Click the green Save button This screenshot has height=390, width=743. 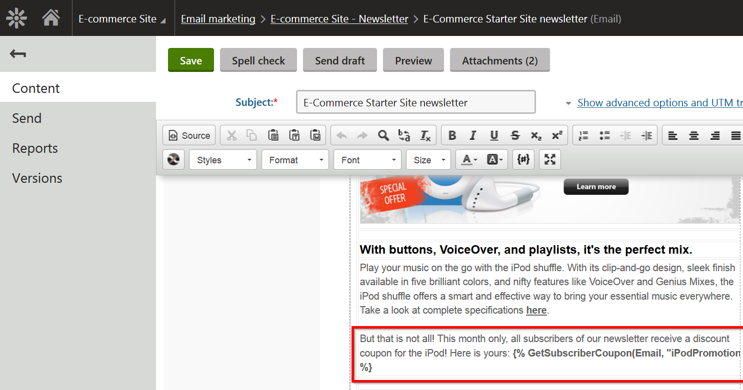point(191,60)
